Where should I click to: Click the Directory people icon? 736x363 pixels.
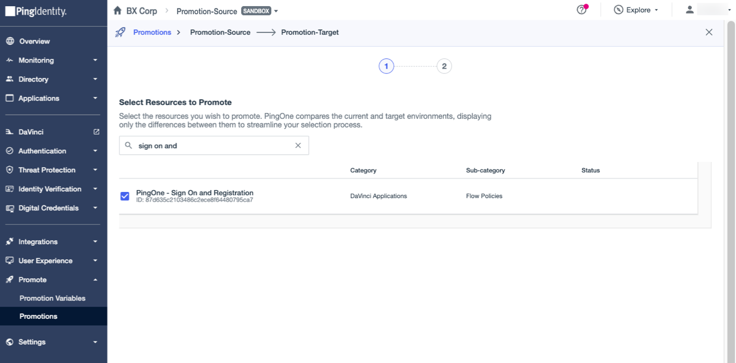(x=10, y=79)
